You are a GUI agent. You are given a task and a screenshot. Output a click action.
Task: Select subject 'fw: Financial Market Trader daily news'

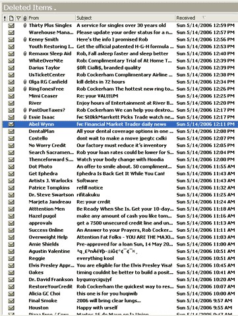(121, 124)
